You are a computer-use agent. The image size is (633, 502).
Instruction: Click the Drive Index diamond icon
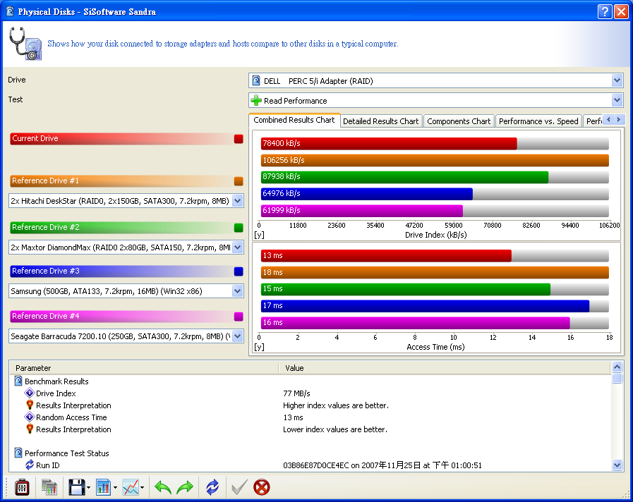click(x=30, y=393)
